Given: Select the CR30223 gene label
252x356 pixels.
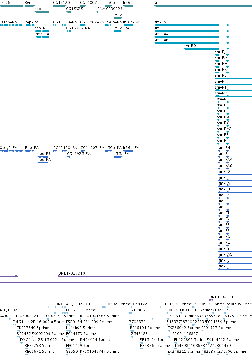Looking at the screenshot, I should (114, 9).
